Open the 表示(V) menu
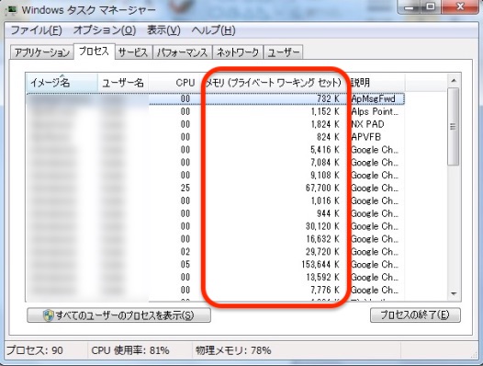The image size is (483, 366). click(x=163, y=30)
